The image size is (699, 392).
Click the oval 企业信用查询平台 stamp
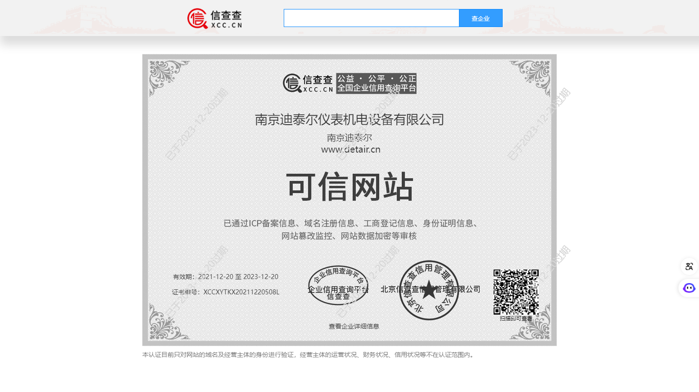coord(338,285)
